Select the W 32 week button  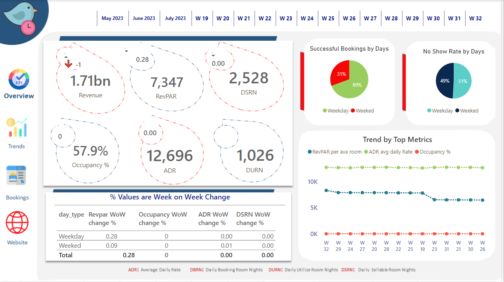pos(475,18)
